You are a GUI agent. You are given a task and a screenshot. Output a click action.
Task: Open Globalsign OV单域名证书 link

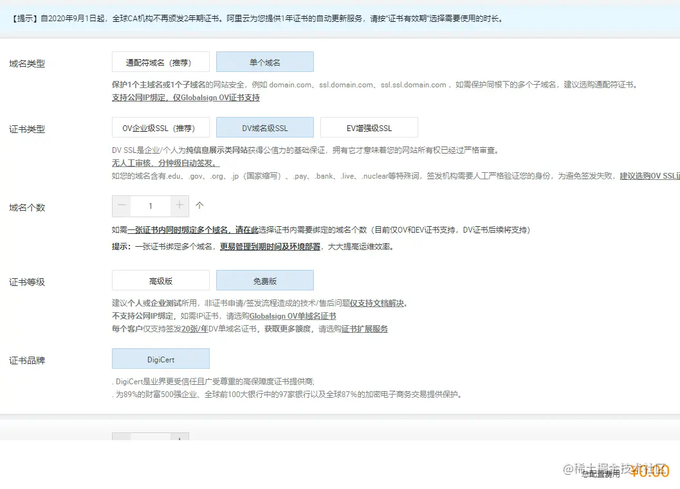tap(293, 316)
